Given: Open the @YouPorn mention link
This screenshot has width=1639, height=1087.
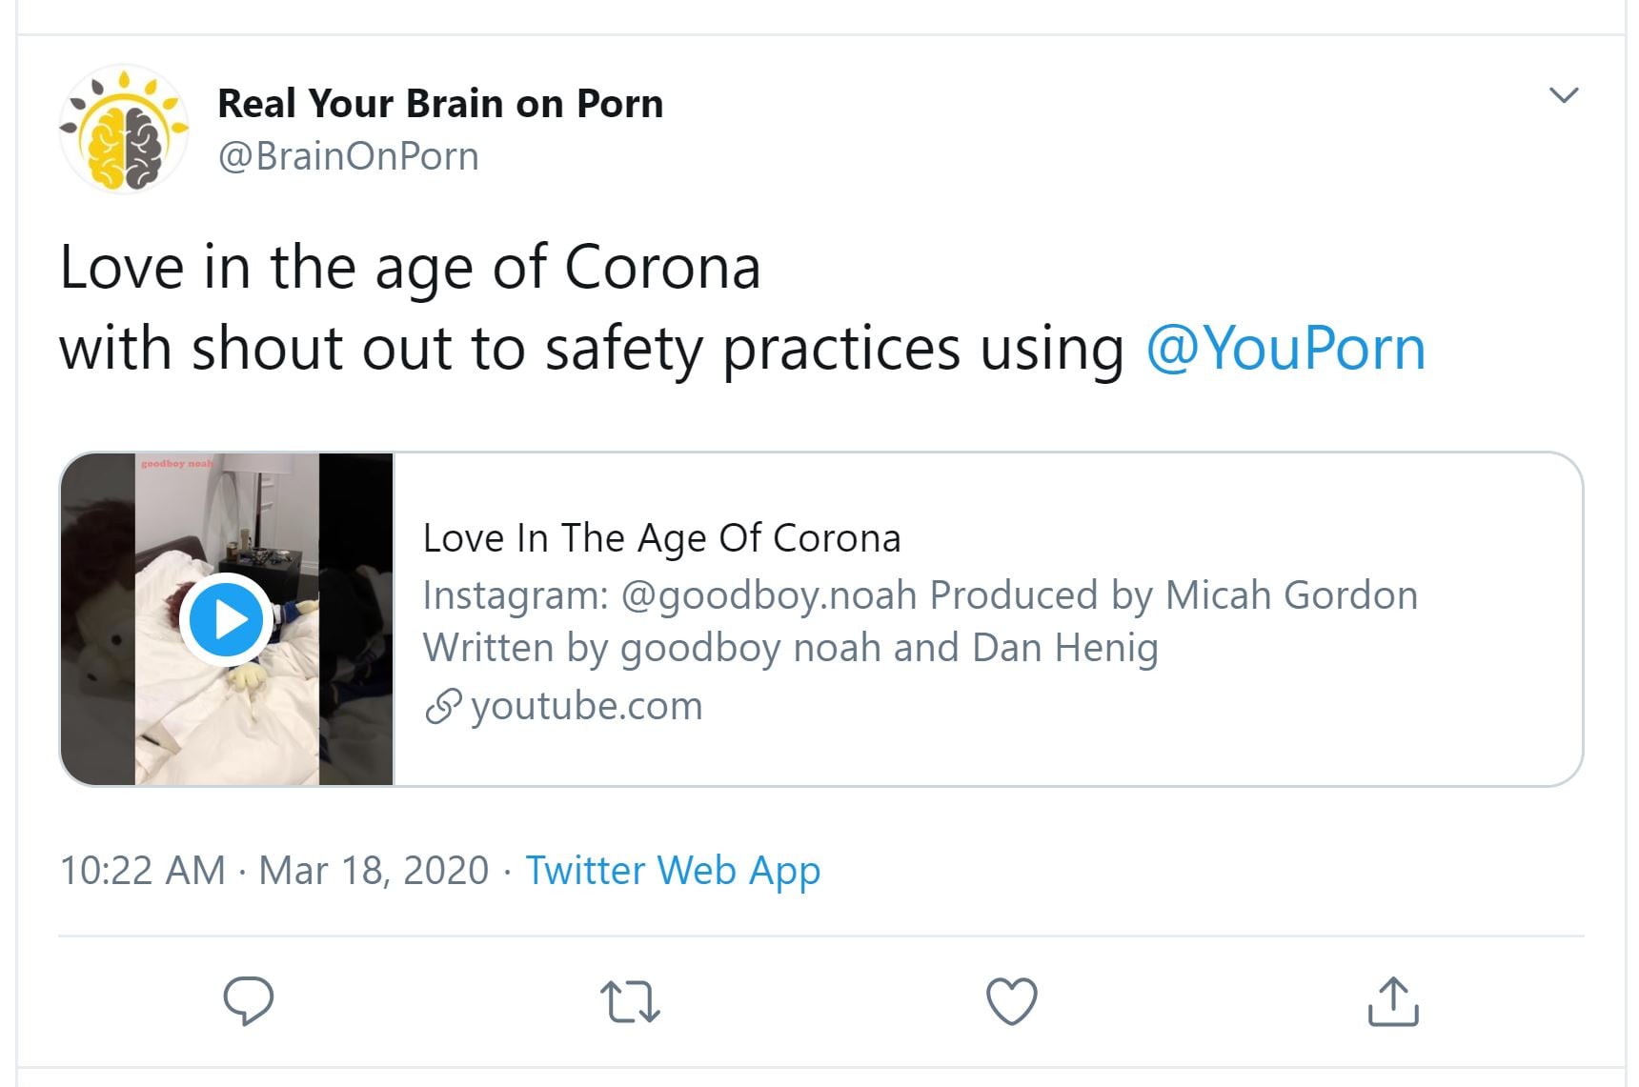Looking at the screenshot, I should pos(1285,348).
